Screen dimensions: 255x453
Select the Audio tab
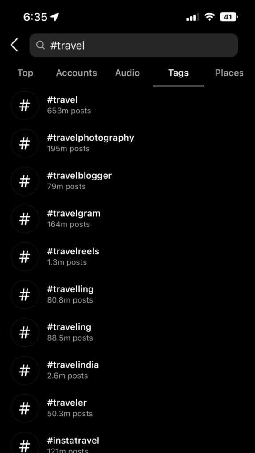127,73
